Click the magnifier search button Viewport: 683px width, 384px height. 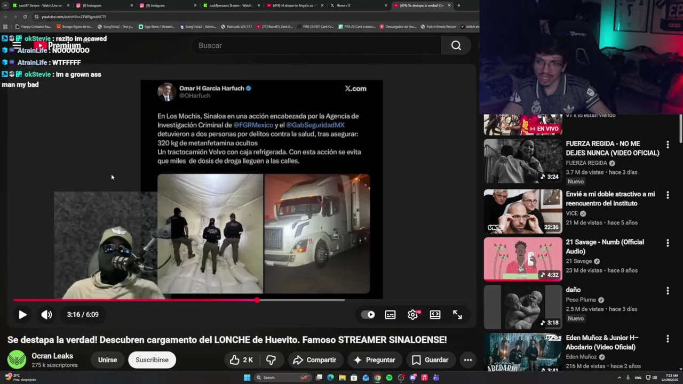[456, 45]
